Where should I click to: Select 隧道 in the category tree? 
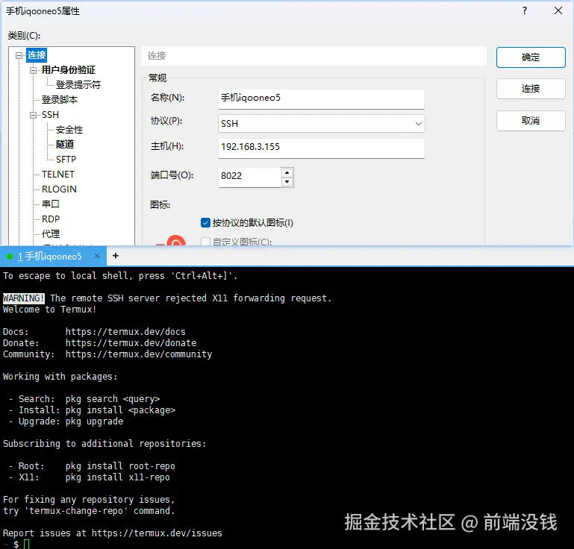[x=65, y=145]
